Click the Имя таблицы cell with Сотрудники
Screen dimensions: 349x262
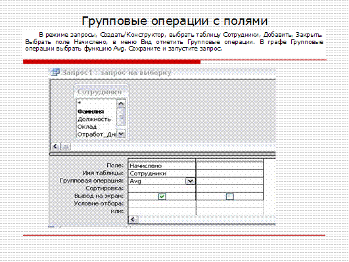click(x=162, y=173)
